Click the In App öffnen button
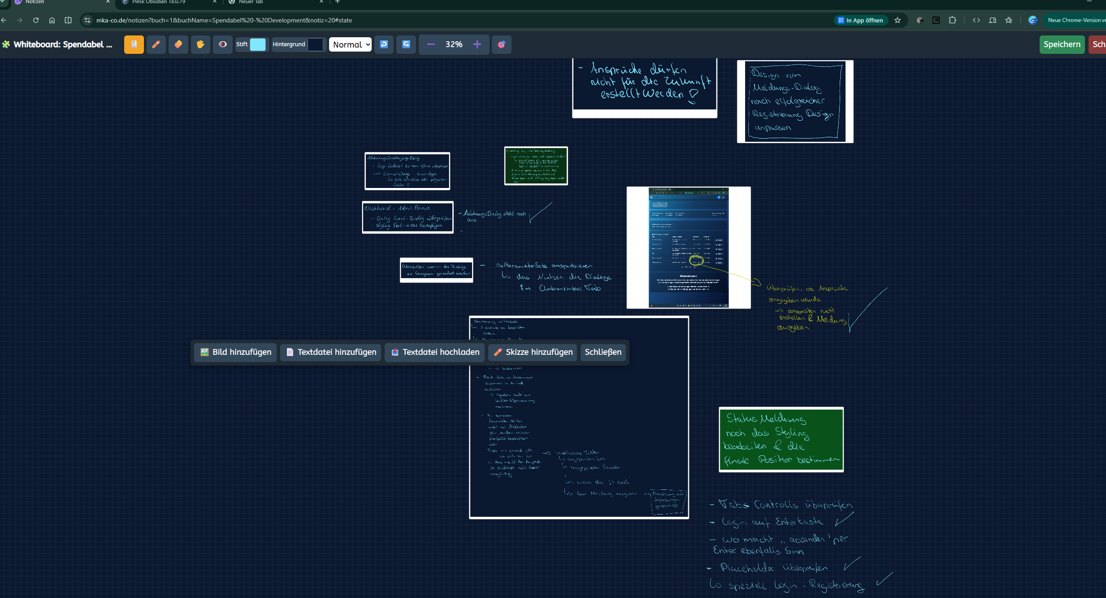Viewport: 1106px width, 598px height. pyautogui.click(x=861, y=20)
